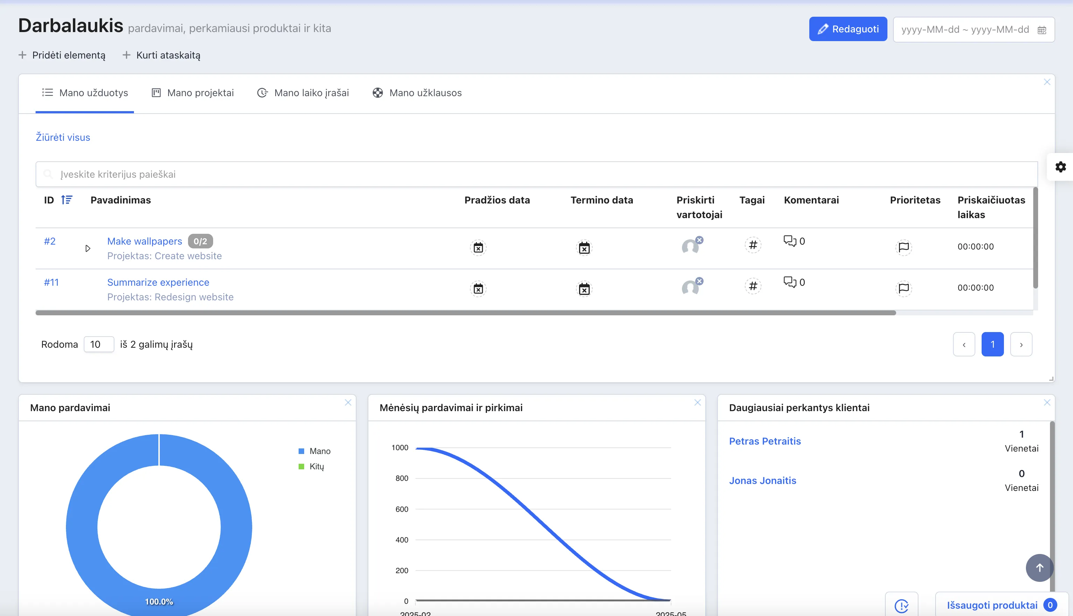Click the scroll-to-top arrow button

[x=1039, y=568]
